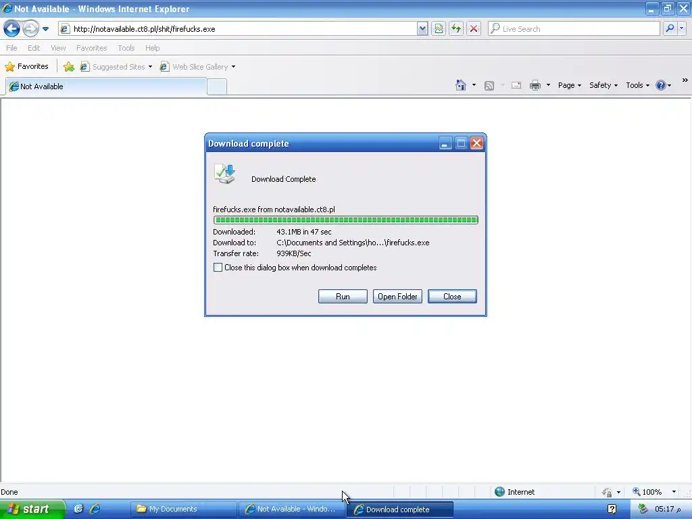Image resolution: width=692 pixels, height=519 pixels.
Task: Switch to My Documents taskbar item
Action: point(183,510)
